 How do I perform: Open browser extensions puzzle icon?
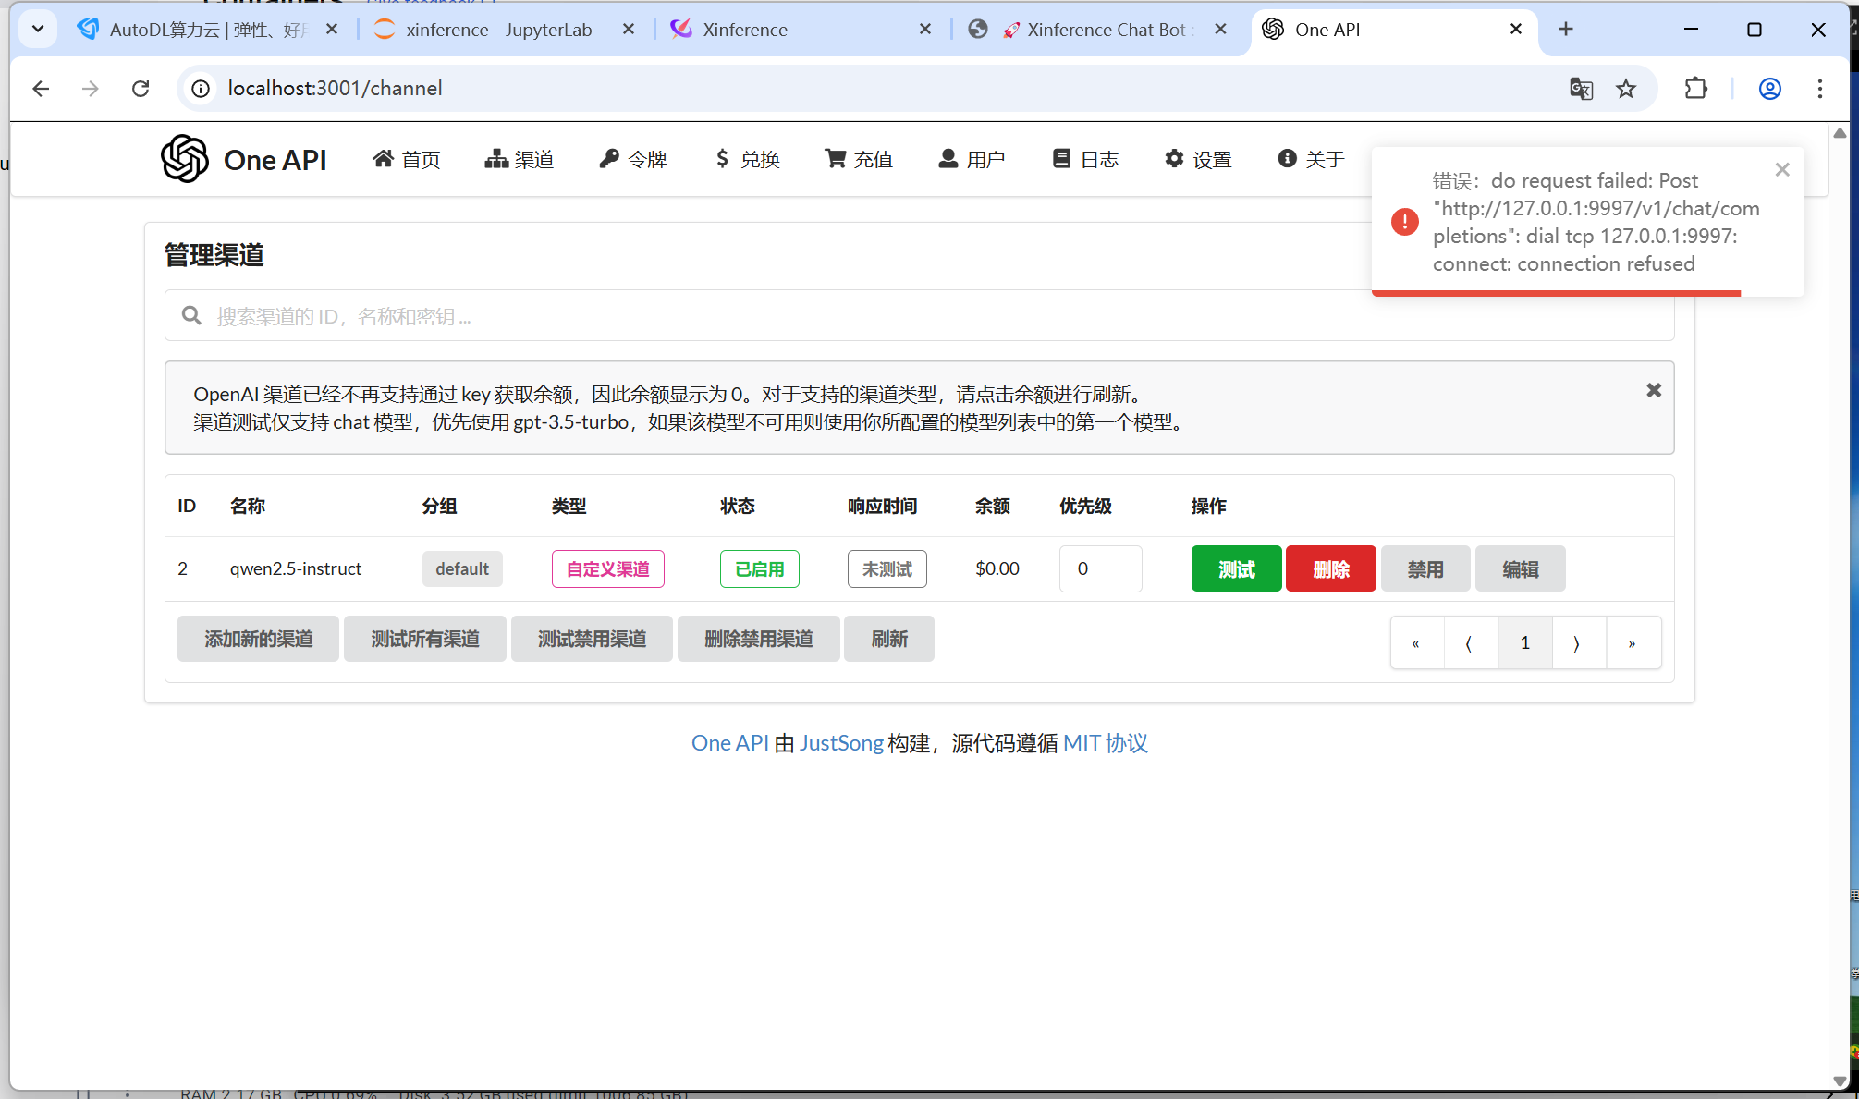coord(1695,89)
